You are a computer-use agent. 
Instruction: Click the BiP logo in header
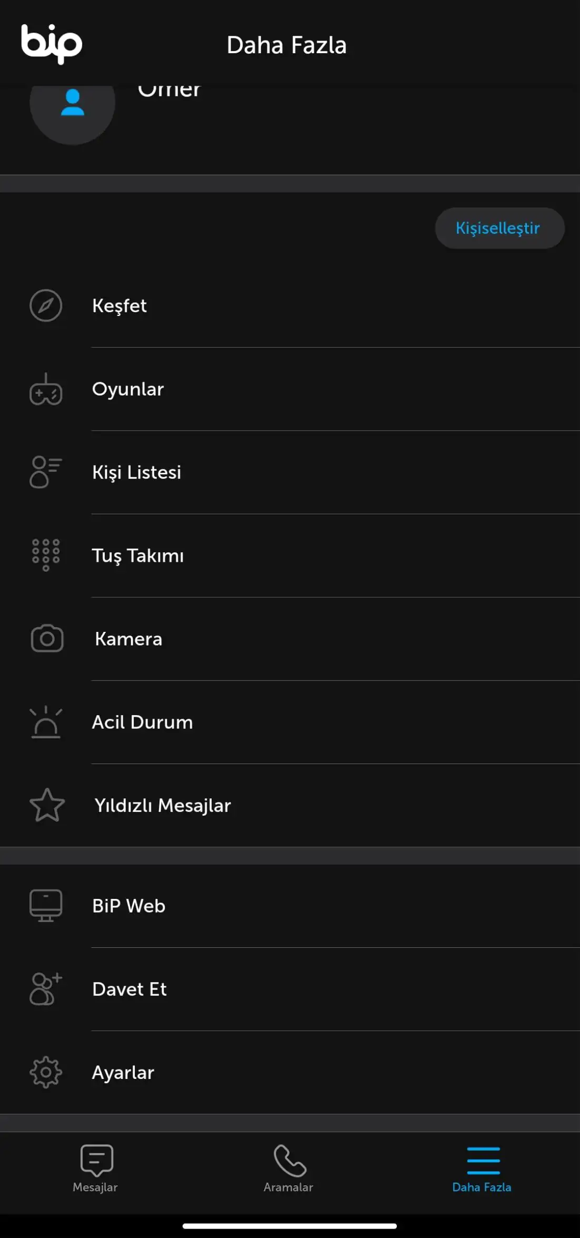tap(52, 44)
